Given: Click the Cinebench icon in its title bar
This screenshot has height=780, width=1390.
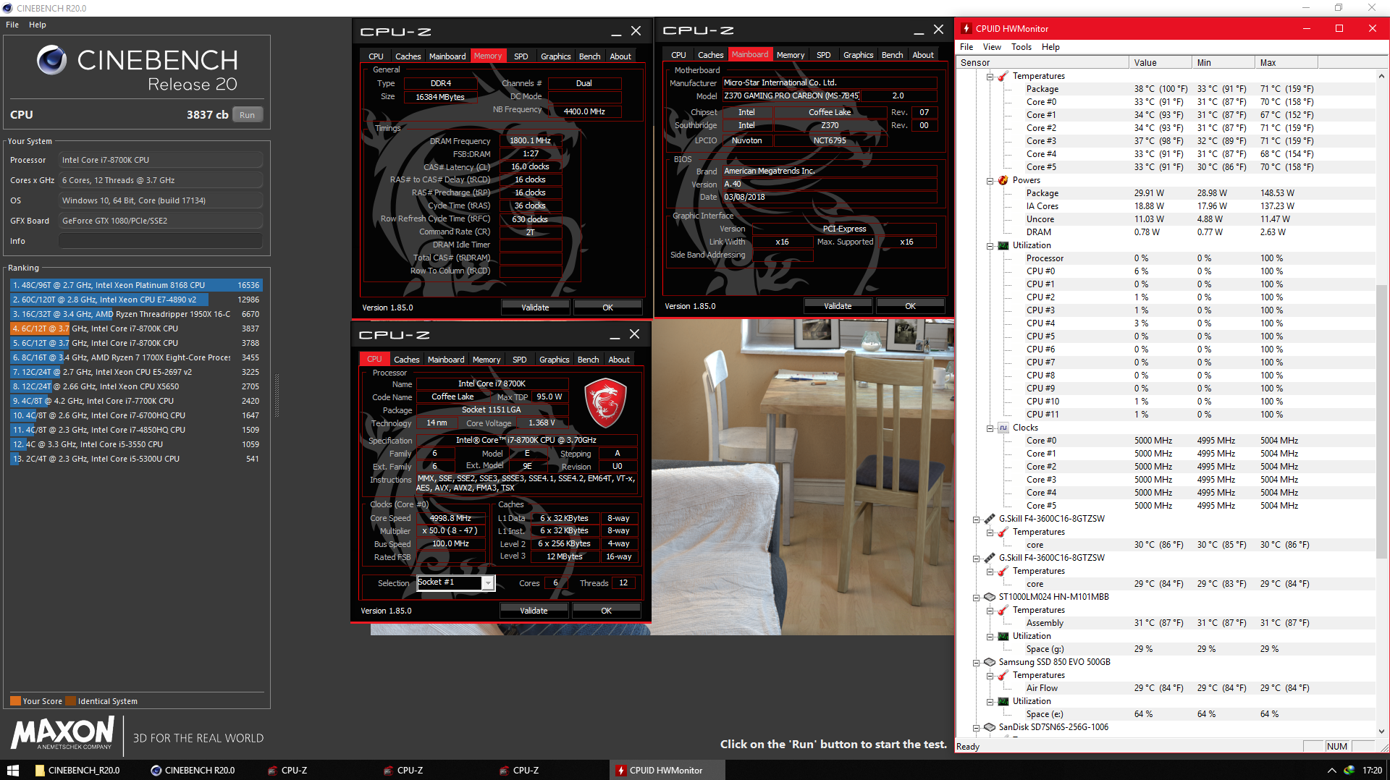Looking at the screenshot, I should pos(8,8).
